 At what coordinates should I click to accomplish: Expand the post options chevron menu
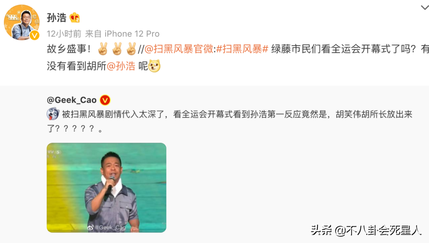click(x=425, y=8)
